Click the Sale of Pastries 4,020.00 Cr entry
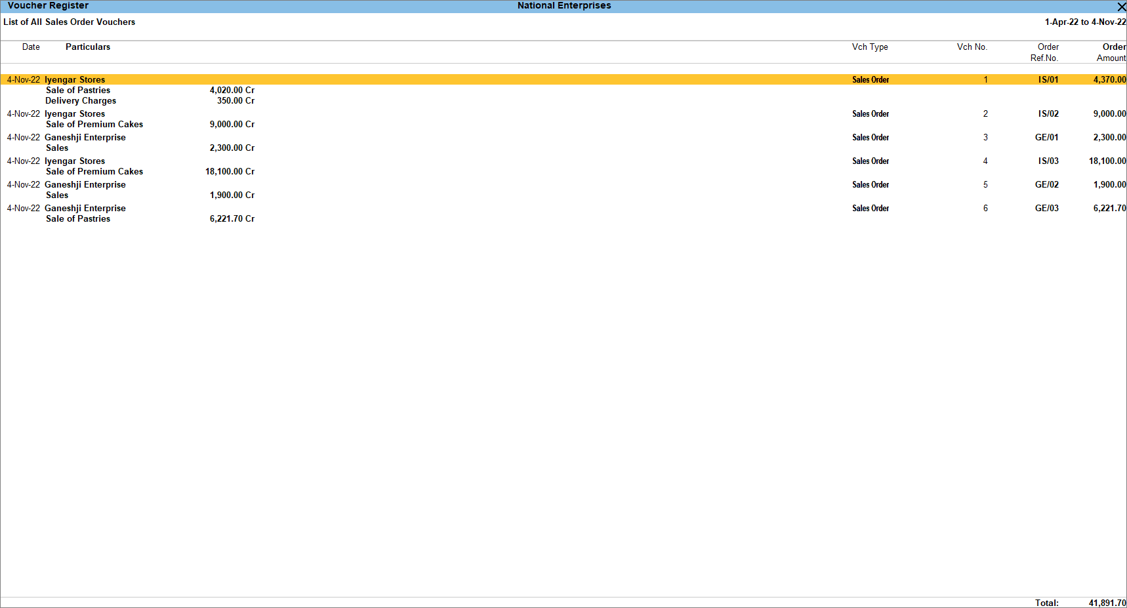The image size is (1127, 608). [150, 91]
